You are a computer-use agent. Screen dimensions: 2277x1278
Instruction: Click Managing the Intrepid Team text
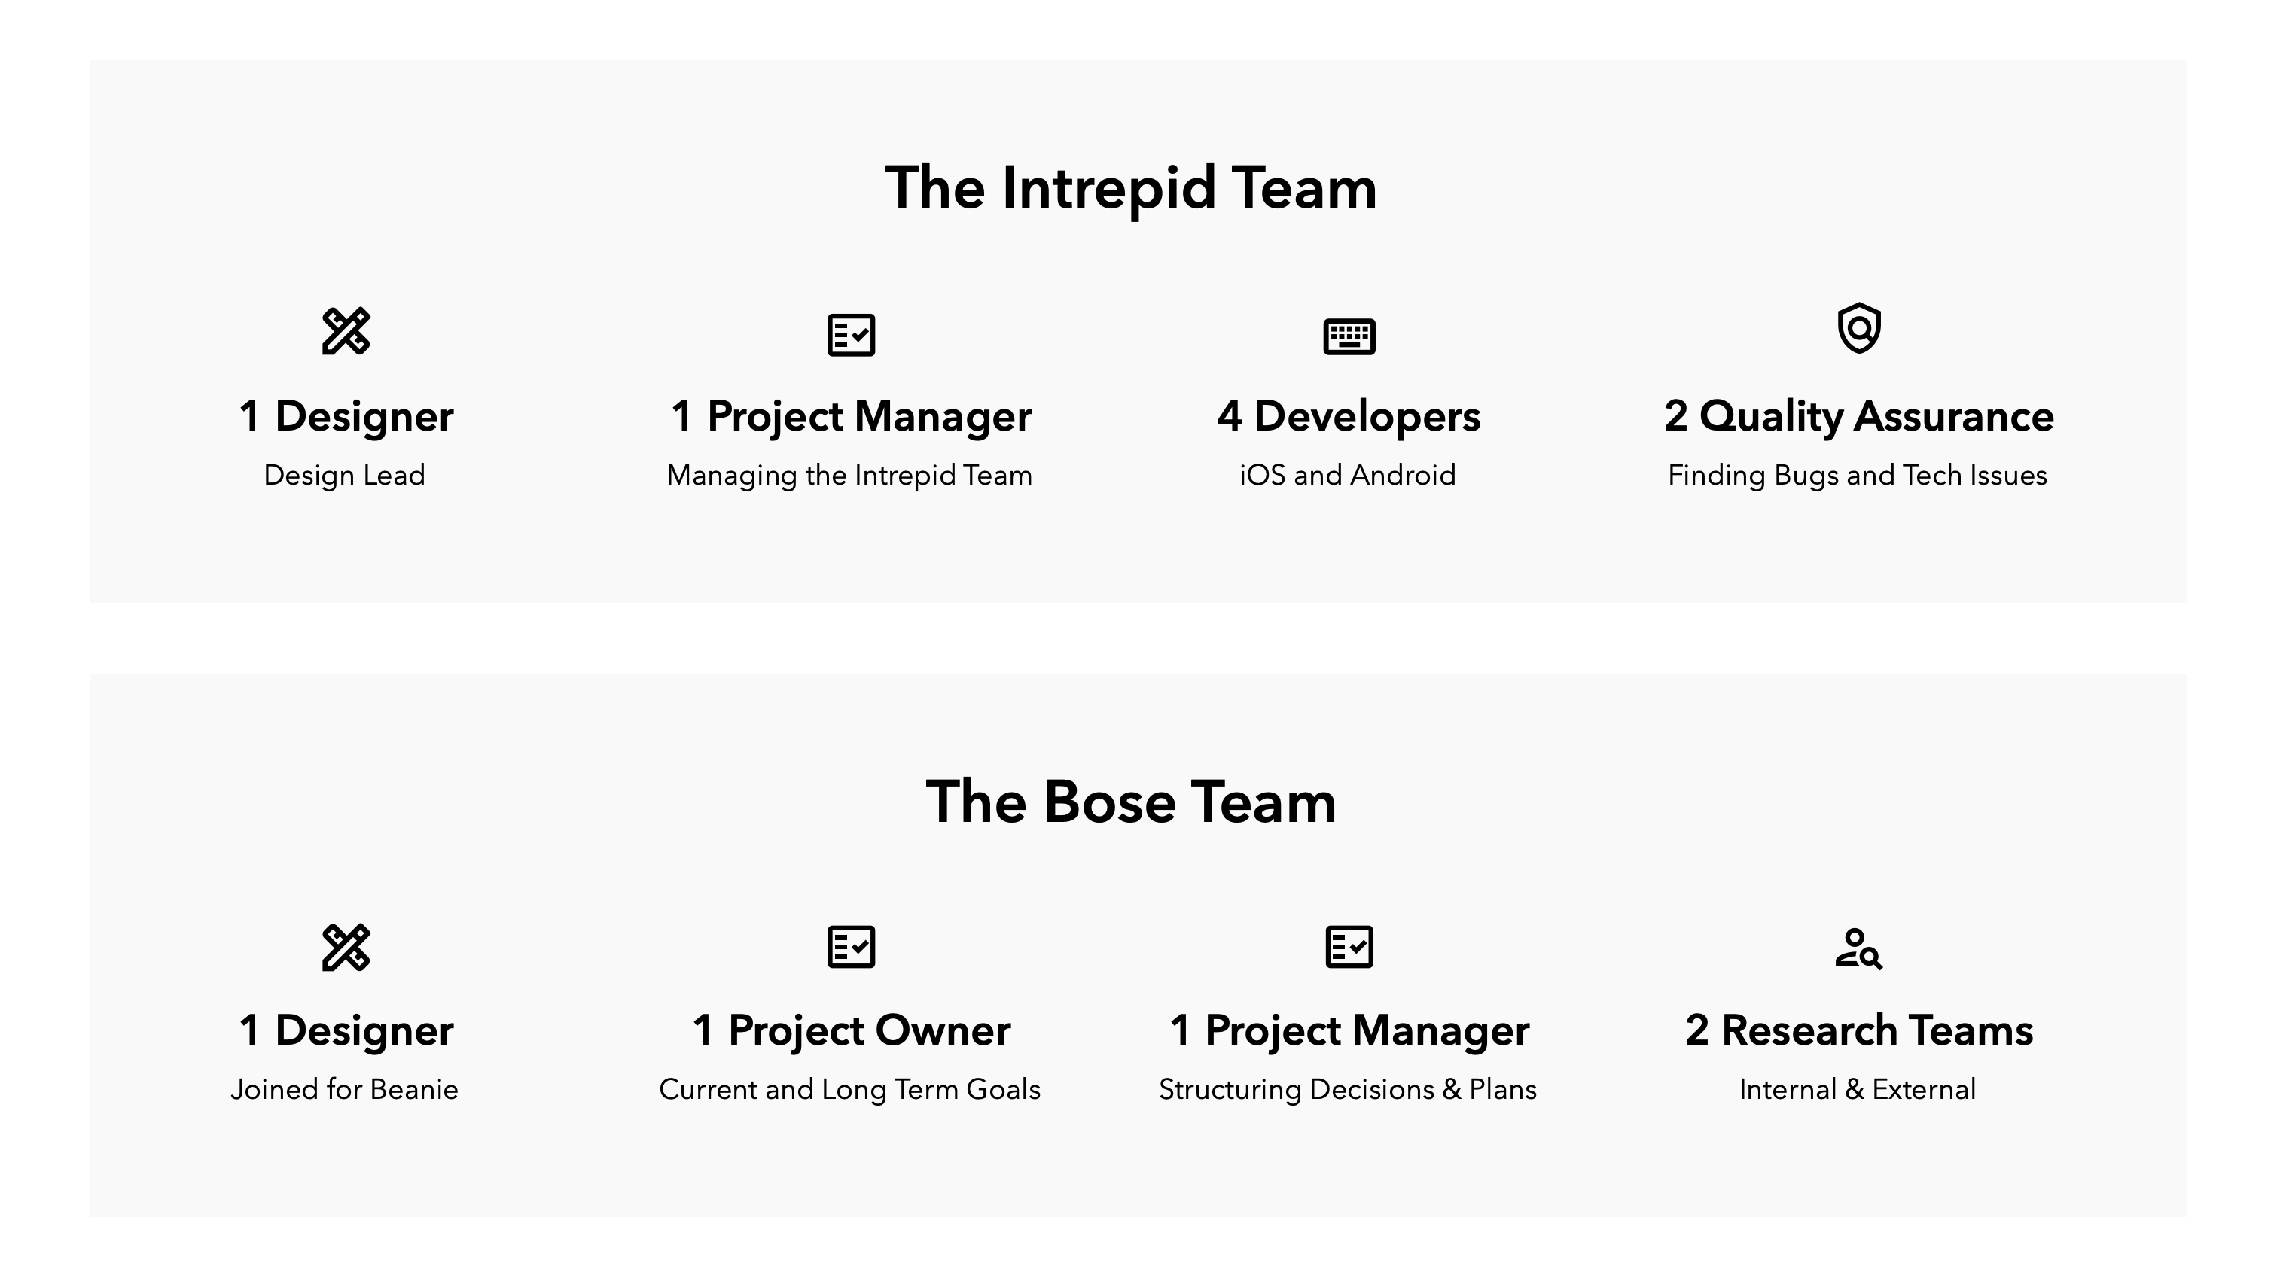point(849,476)
